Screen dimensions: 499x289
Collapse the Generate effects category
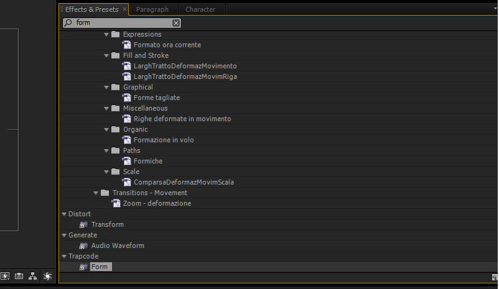(x=64, y=236)
